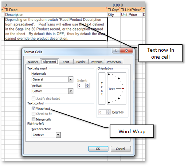Open the Vertical alignment dropdown
This screenshot has width=188, height=166.
point(71,91)
